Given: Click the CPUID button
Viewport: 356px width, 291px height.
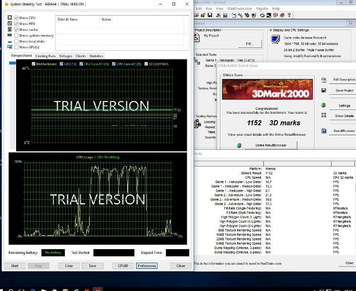Looking at the screenshot, I should tap(123, 266).
